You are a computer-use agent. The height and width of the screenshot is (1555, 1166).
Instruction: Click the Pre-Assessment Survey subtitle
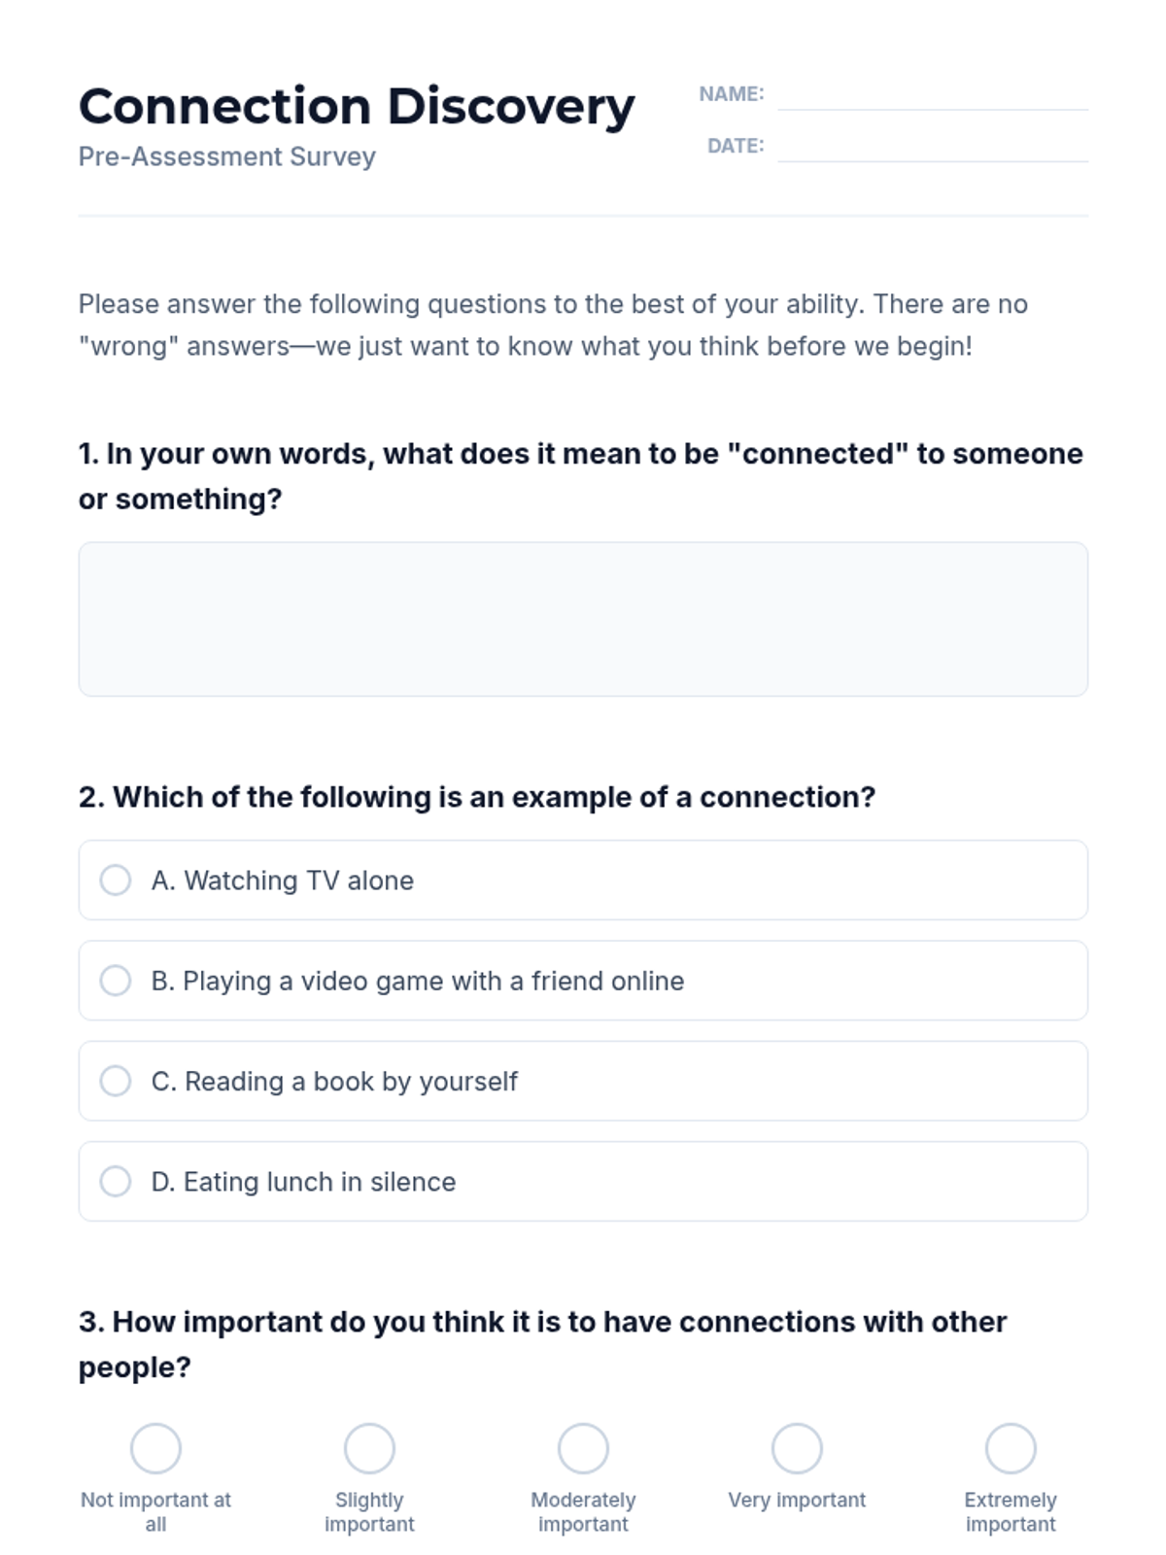[x=226, y=156]
